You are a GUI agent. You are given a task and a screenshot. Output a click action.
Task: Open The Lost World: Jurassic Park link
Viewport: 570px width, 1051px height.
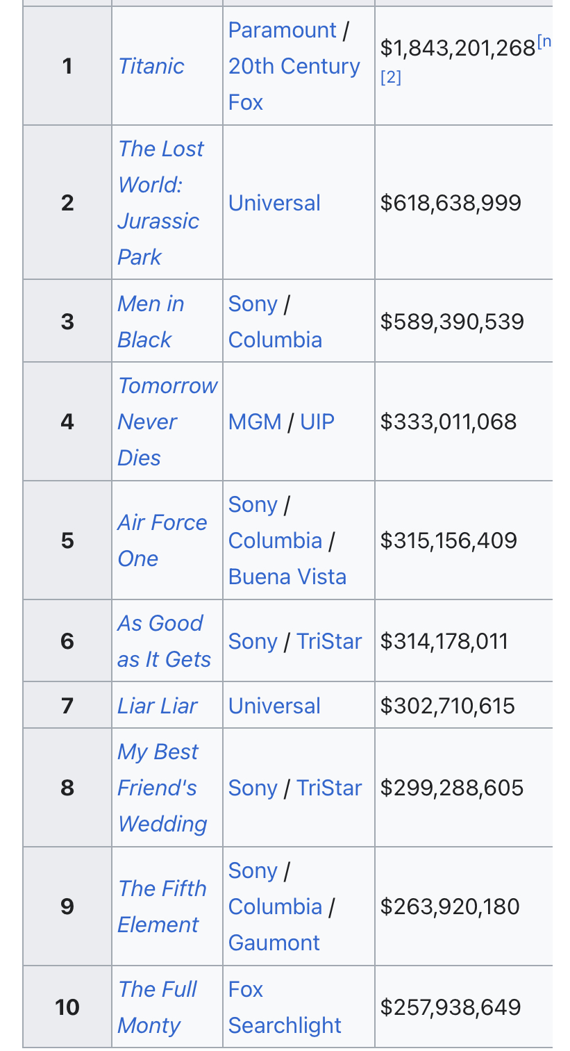[x=161, y=203]
